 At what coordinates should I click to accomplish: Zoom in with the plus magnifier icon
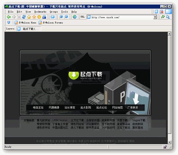pyautogui.click(x=61, y=17)
